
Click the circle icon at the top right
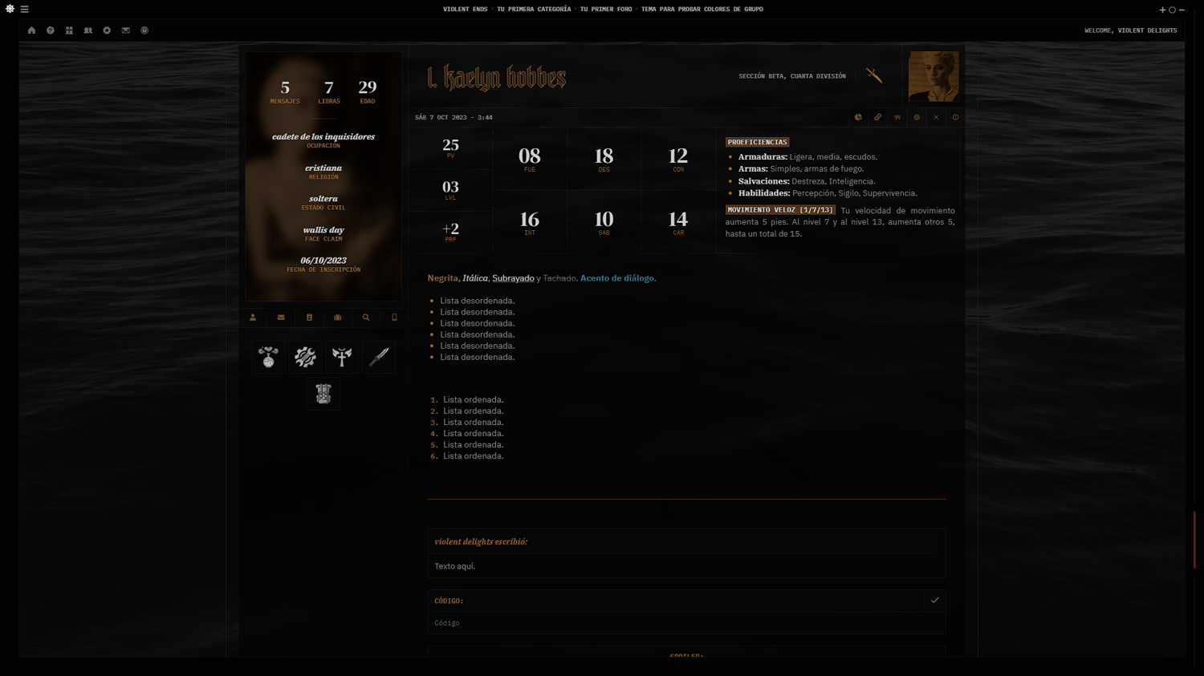pyautogui.click(x=1172, y=10)
